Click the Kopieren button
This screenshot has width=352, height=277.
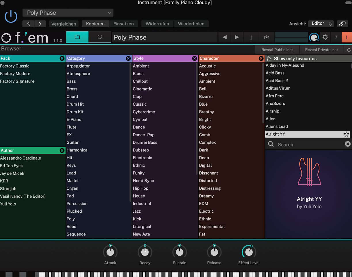(95, 24)
